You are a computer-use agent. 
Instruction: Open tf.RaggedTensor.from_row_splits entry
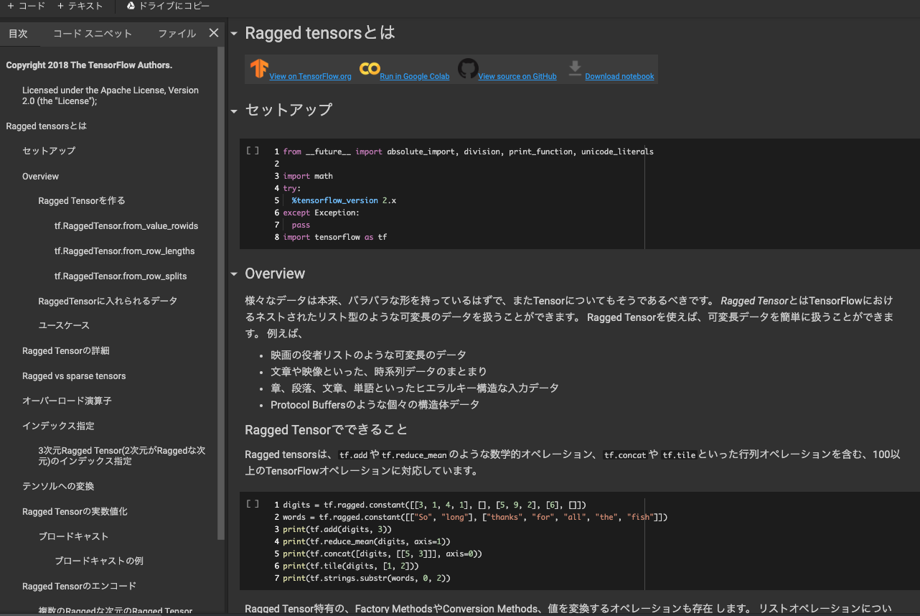pyautogui.click(x=121, y=276)
